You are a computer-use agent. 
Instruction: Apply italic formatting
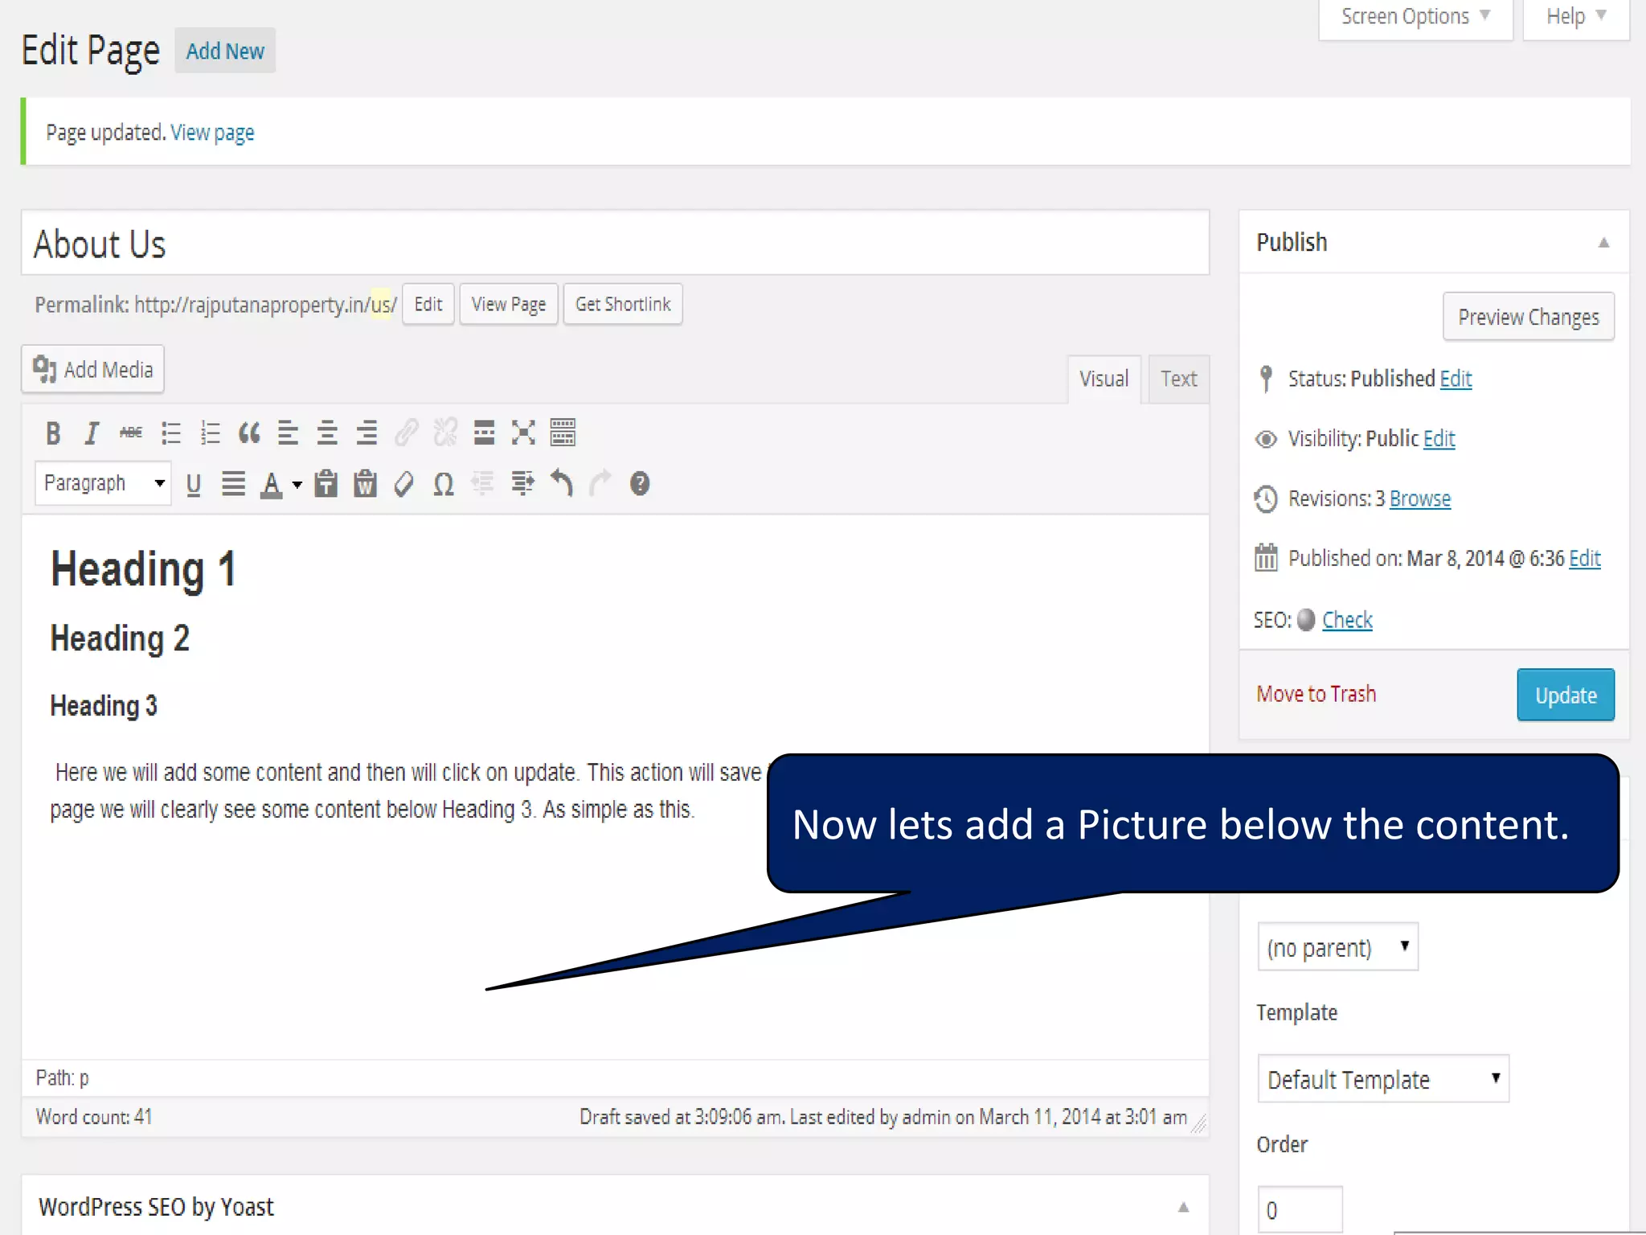(92, 433)
